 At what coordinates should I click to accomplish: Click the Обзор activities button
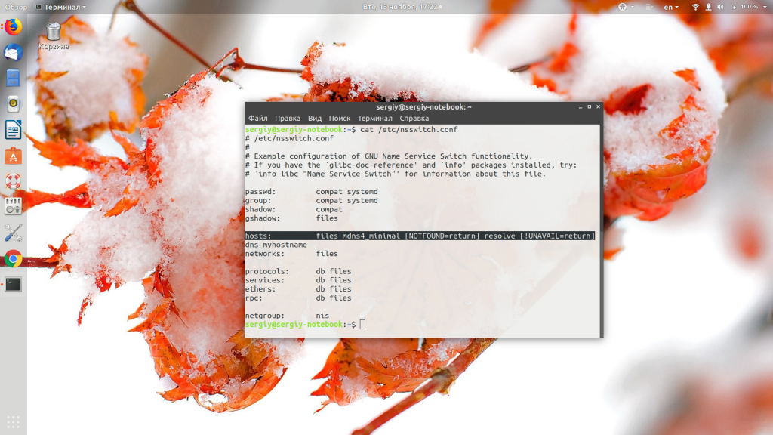(16, 7)
